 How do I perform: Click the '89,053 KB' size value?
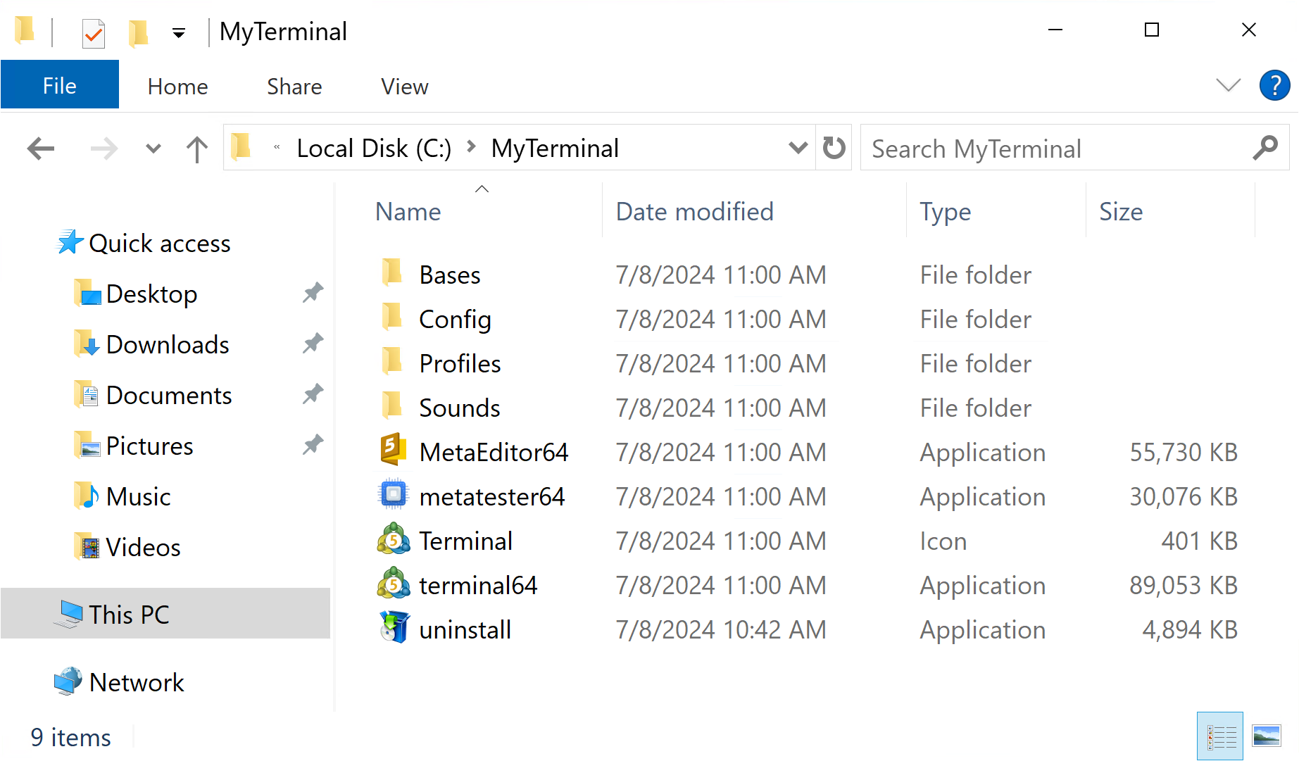pyautogui.click(x=1184, y=584)
